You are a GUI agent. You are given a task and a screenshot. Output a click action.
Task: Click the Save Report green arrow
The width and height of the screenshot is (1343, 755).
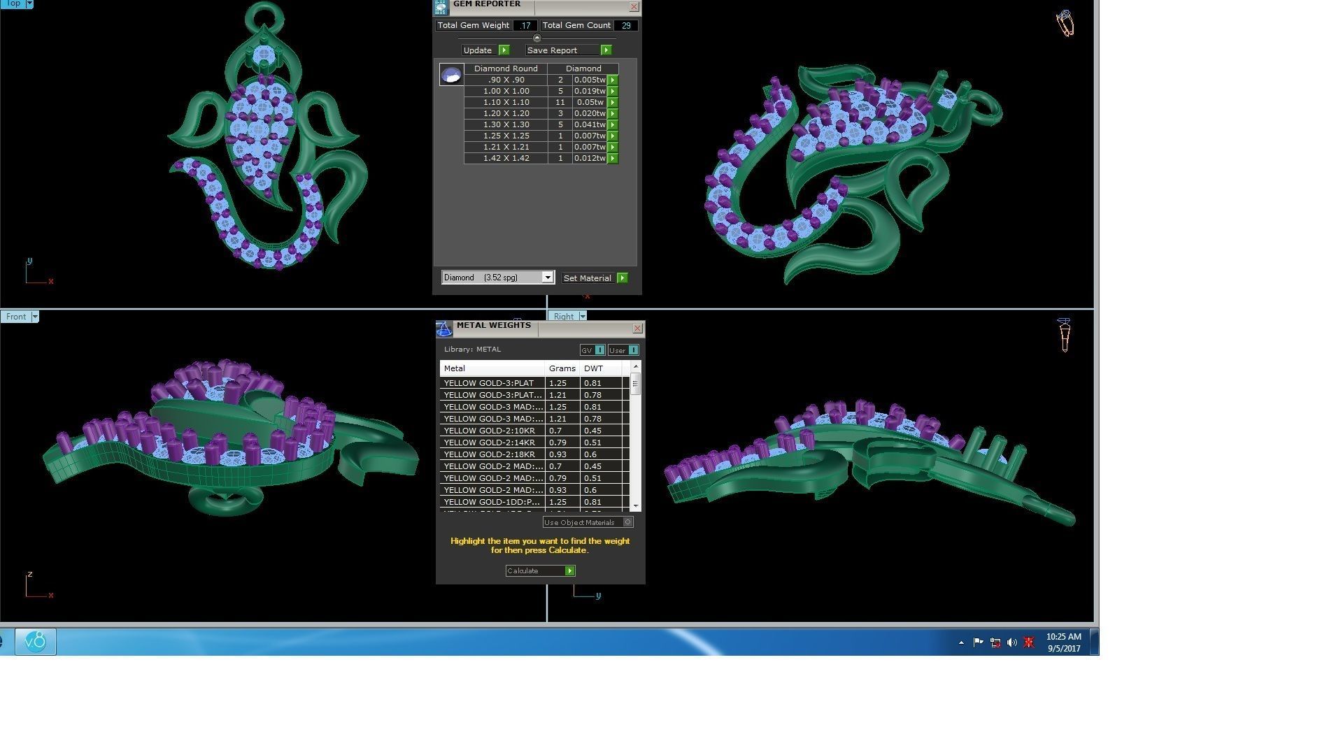[x=606, y=50]
